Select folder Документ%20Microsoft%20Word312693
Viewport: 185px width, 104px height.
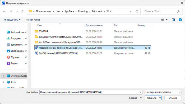point(92,37)
